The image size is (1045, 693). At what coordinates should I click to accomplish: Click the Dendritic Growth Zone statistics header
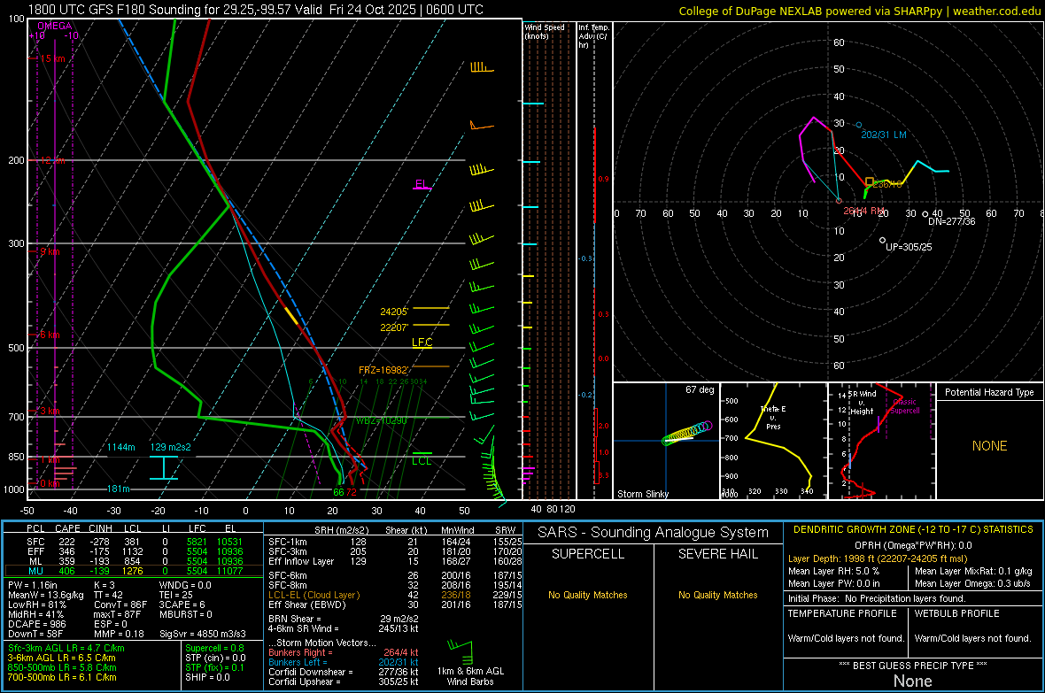point(913,529)
